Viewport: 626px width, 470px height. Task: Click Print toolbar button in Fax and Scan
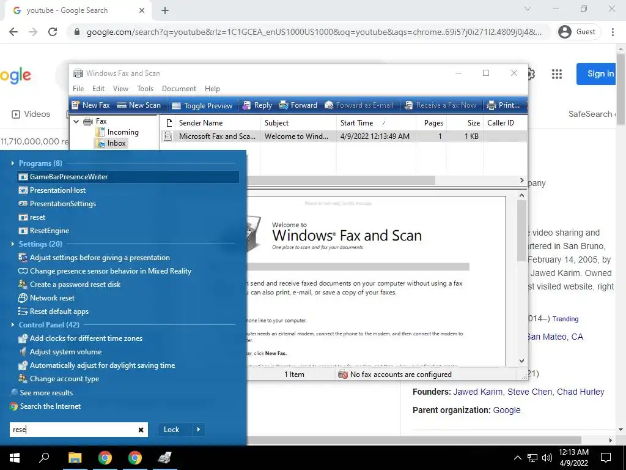tap(503, 105)
